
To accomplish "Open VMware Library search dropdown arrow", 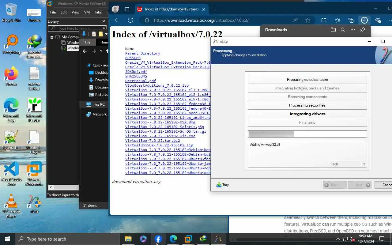I will (104, 28).
